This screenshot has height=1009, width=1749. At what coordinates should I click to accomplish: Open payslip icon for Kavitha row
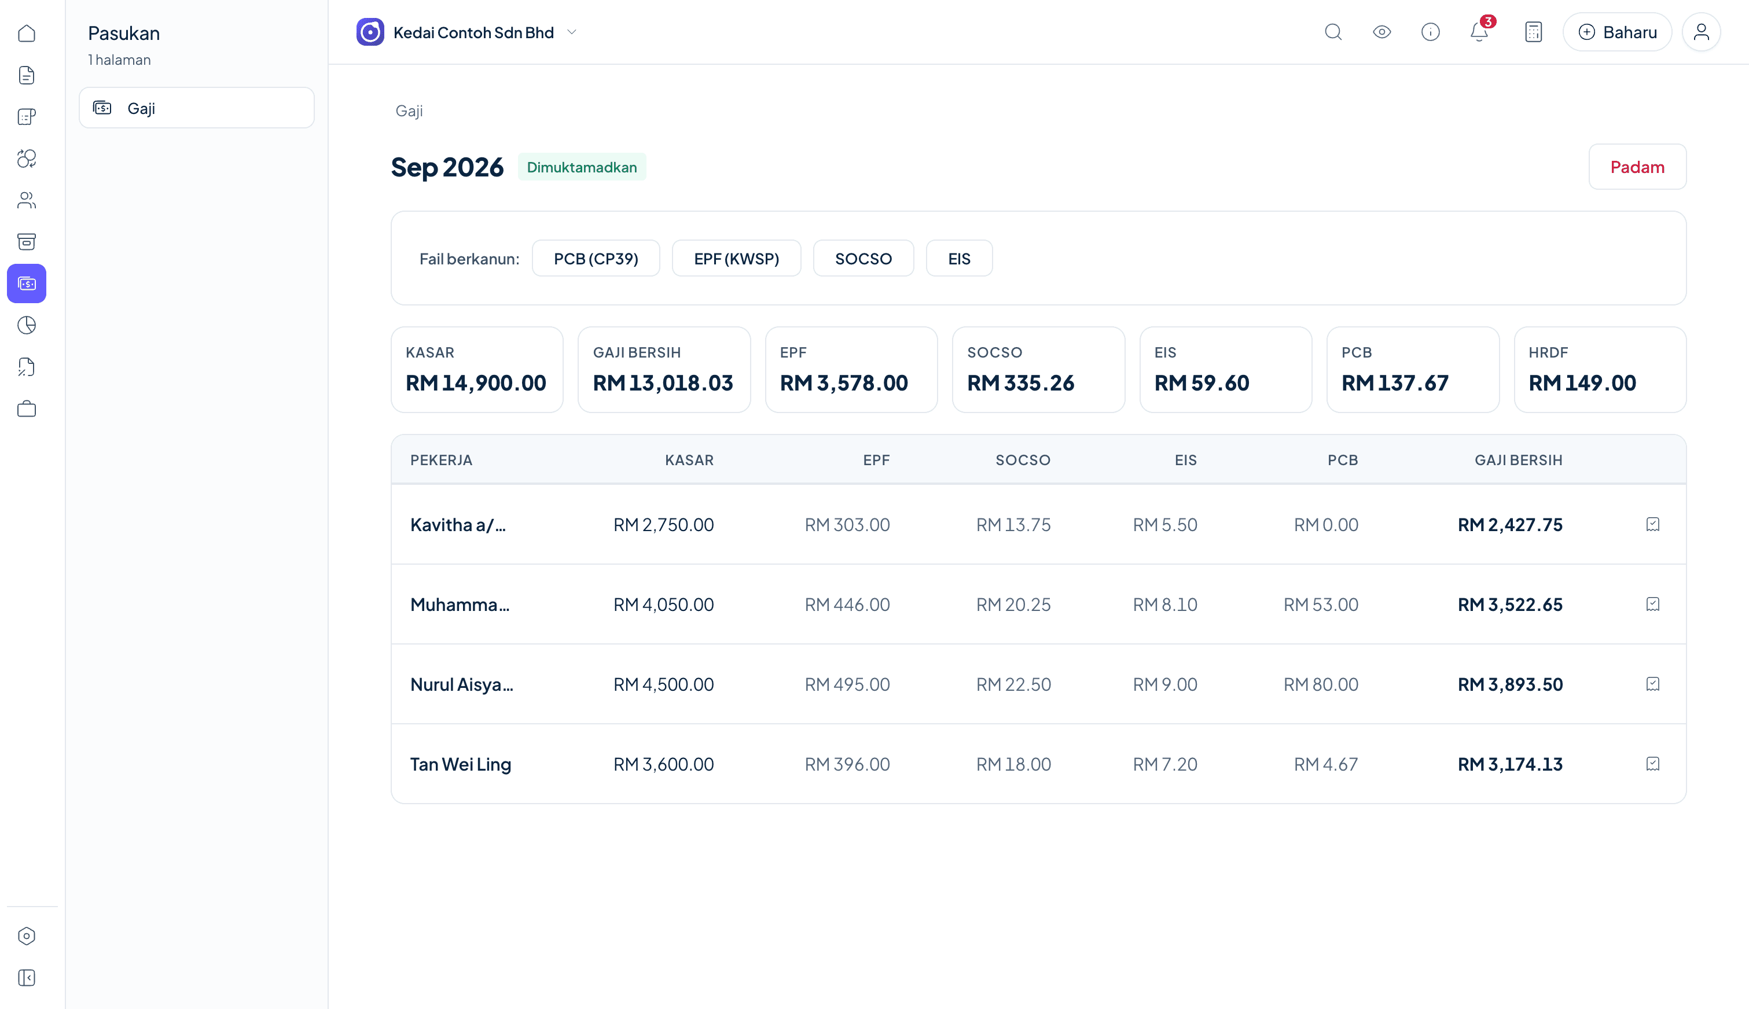[1653, 525]
